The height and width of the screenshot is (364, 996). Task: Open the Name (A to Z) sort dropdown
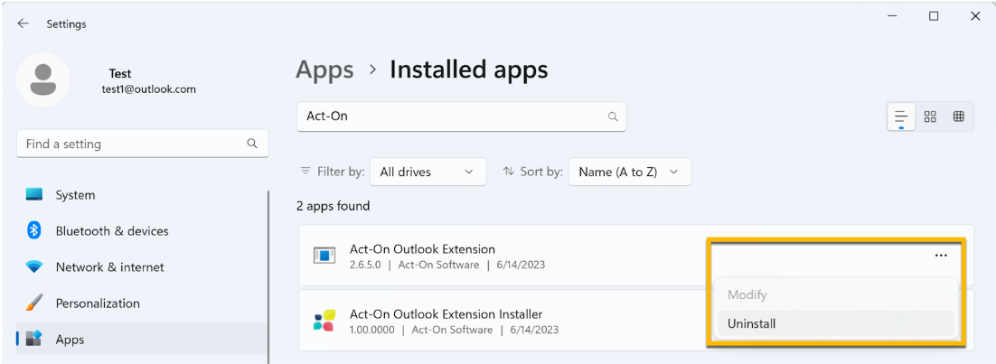[x=629, y=172]
